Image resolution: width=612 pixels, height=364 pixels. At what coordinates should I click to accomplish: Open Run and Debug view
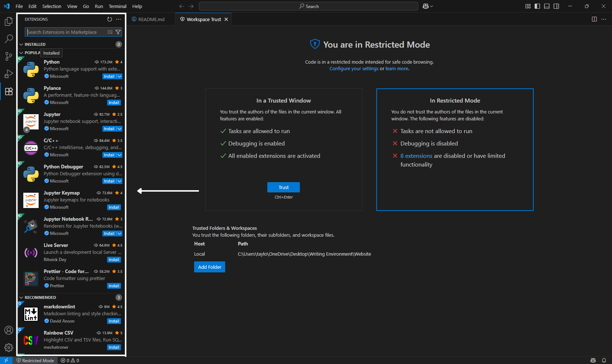pos(9,73)
